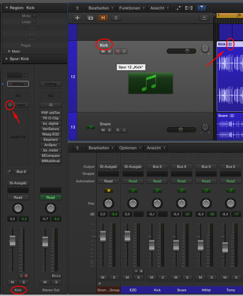This screenshot has height=296, width=243.
Task: Solo the Kick track in track header
Action: click(109, 51)
